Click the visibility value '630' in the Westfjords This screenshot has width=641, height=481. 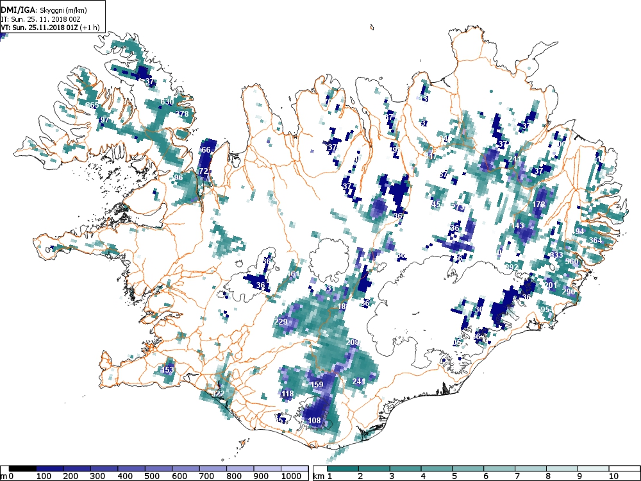click(x=167, y=102)
